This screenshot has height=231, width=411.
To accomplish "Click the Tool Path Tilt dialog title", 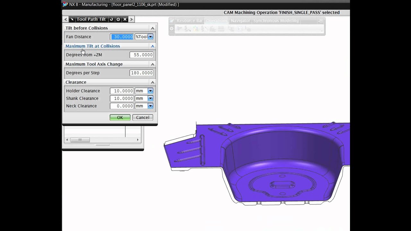I will click(x=91, y=19).
